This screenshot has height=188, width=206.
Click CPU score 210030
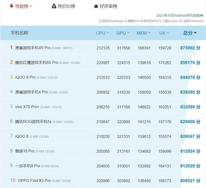(x=103, y=137)
